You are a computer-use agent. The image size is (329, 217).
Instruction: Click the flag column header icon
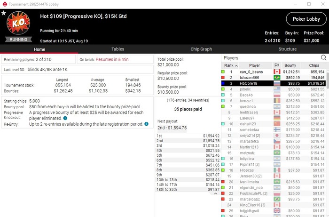point(277,65)
